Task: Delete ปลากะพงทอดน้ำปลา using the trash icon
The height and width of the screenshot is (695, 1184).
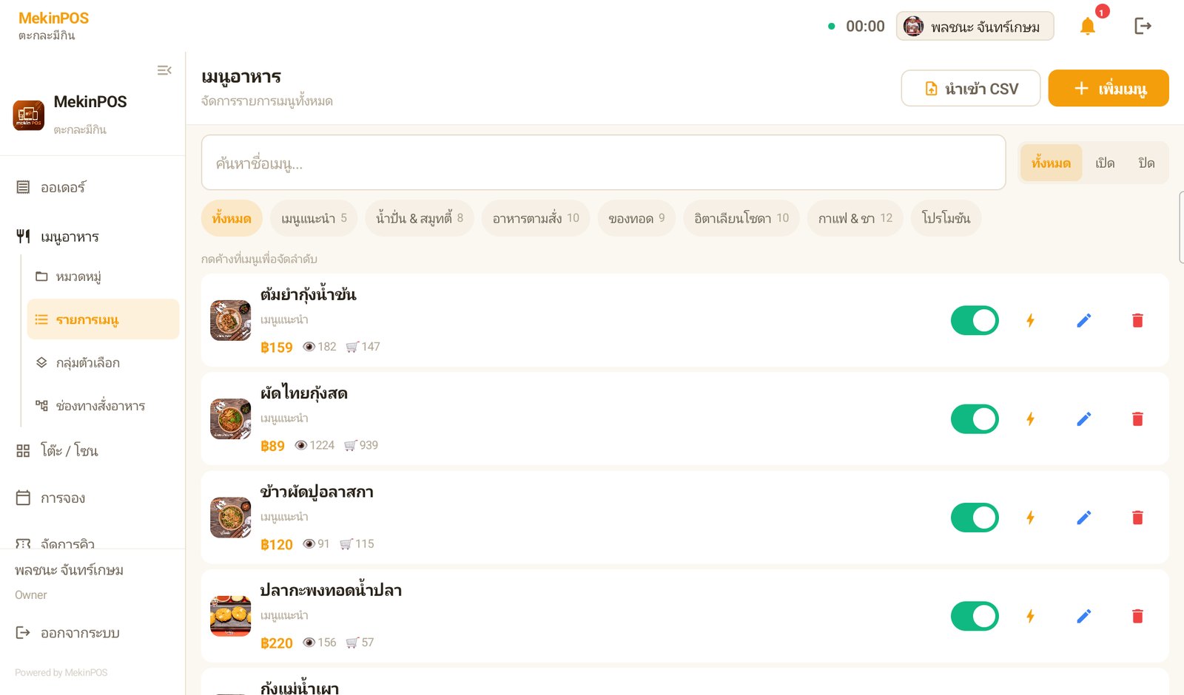Action: (1137, 616)
